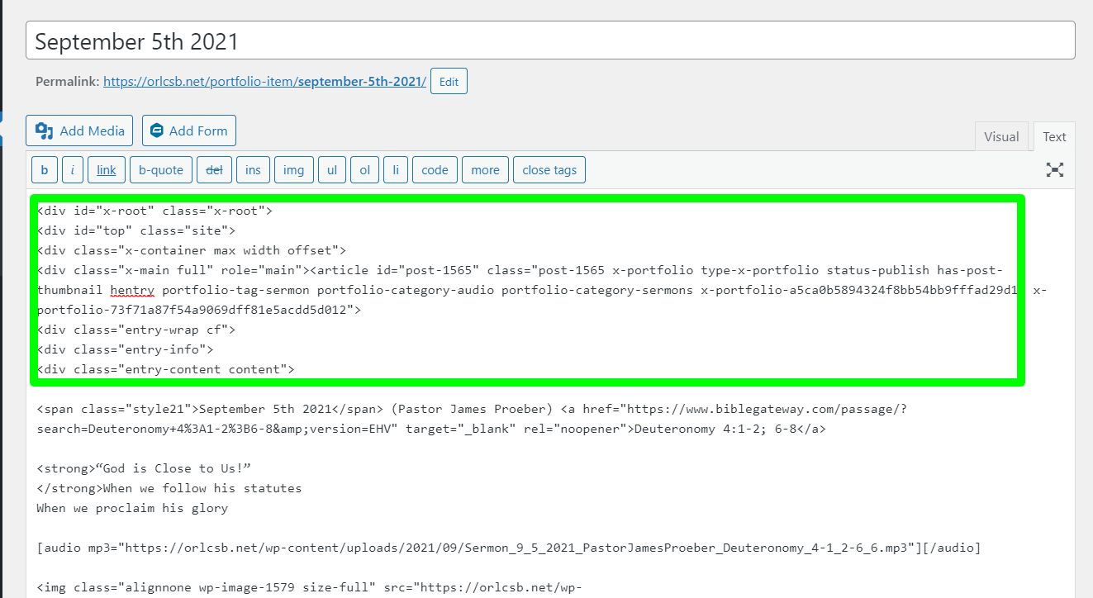Switch to the Visual editor tab
This screenshot has height=598, width=1093.
[x=1000, y=137]
